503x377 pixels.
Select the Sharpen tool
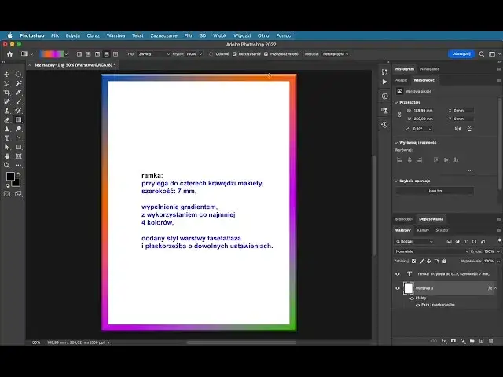[x=7, y=129]
